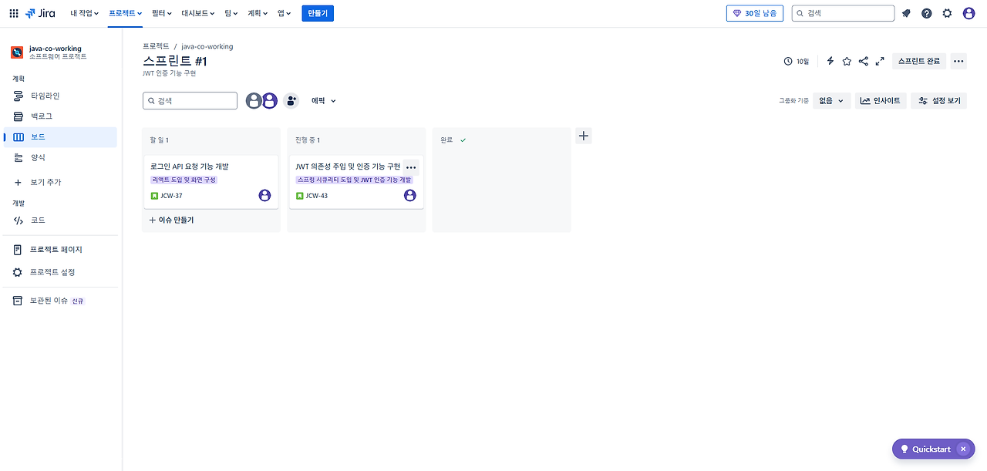Click the 스프린트 #1 title
Screen dimensions: 987x471
pos(175,61)
